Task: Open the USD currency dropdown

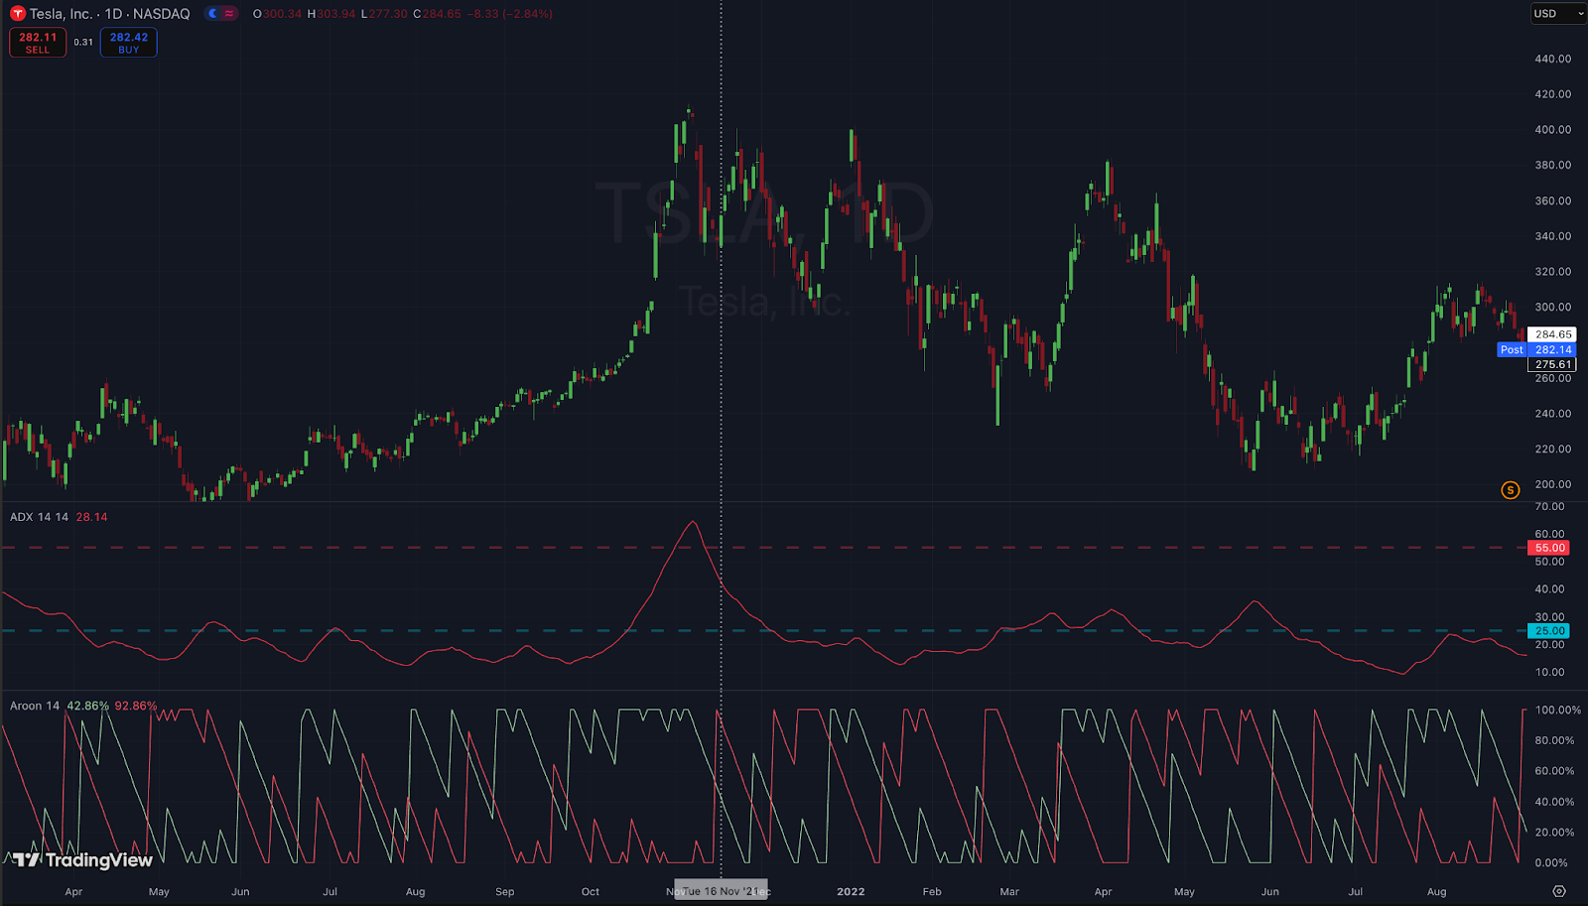Action: tap(1558, 14)
